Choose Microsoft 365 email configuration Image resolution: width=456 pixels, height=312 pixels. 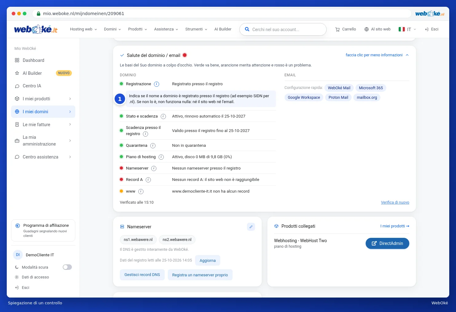click(371, 88)
